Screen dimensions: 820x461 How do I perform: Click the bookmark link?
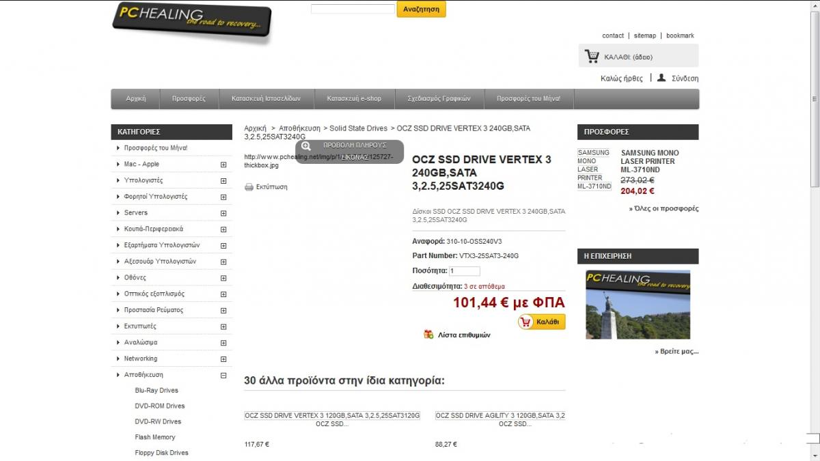point(680,36)
